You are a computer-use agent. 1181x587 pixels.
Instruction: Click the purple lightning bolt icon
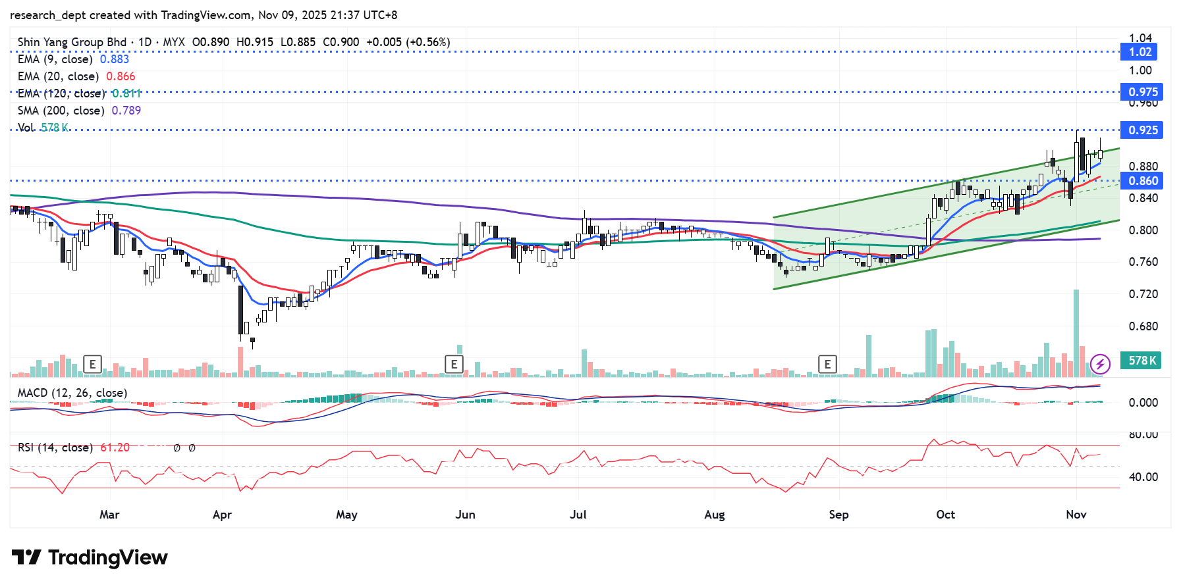point(1100,363)
